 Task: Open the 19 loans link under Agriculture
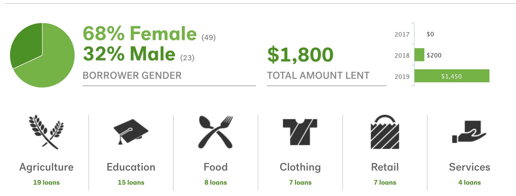[46, 182]
